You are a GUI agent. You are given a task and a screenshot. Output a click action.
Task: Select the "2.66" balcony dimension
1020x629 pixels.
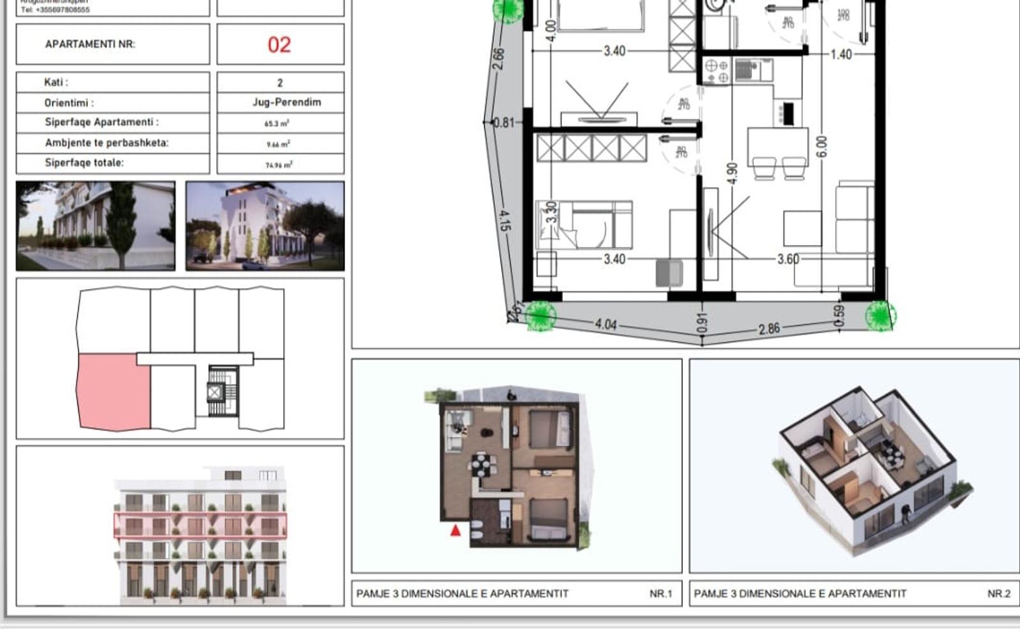[x=499, y=59]
